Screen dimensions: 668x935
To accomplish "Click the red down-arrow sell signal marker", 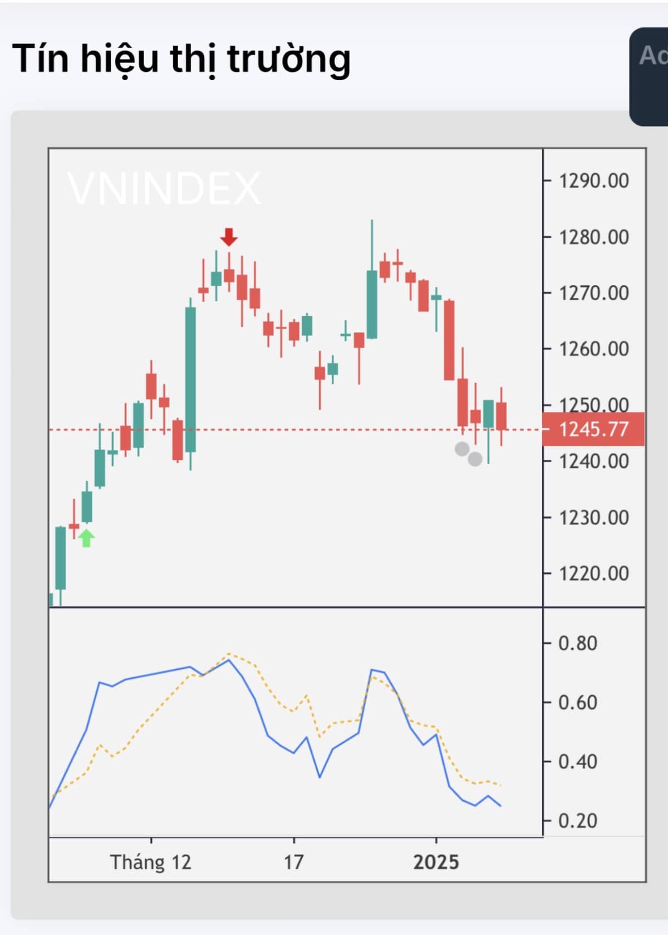I will [x=229, y=237].
